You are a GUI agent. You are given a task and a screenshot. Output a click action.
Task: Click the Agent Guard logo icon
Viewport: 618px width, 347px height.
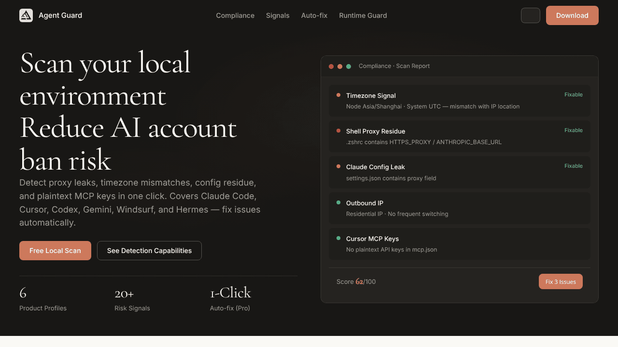(x=26, y=15)
